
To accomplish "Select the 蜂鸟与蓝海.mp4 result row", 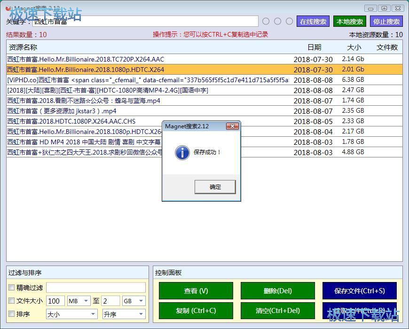I will (x=204, y=101).
